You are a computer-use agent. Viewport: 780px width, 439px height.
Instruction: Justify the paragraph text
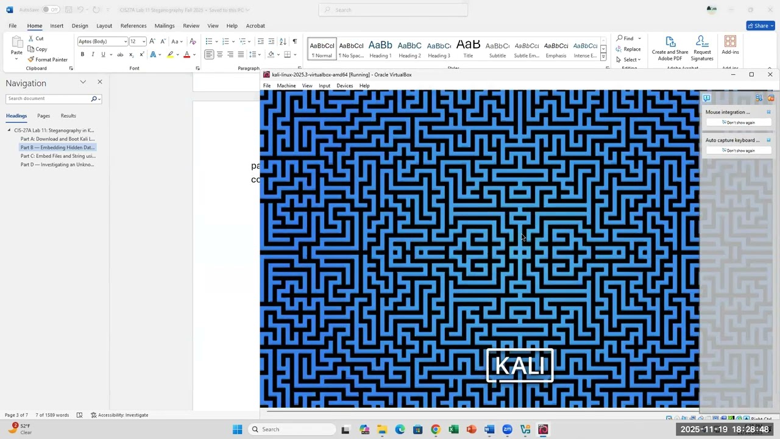241,54
